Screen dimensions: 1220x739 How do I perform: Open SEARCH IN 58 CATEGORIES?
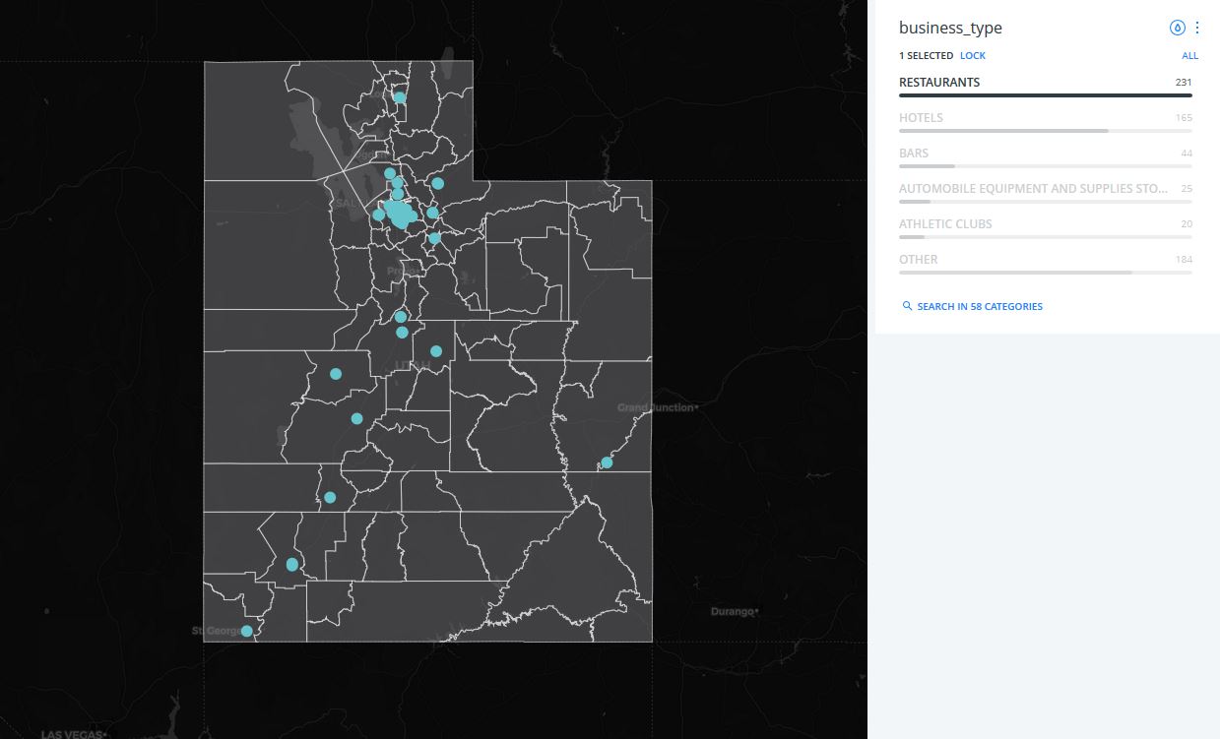[980, 306]
